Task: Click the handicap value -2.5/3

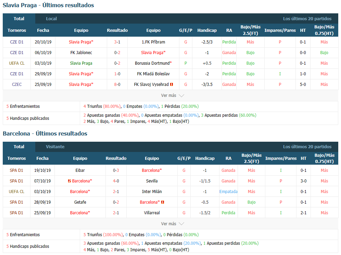Action: pyautogui.click(x=207, y=42)
